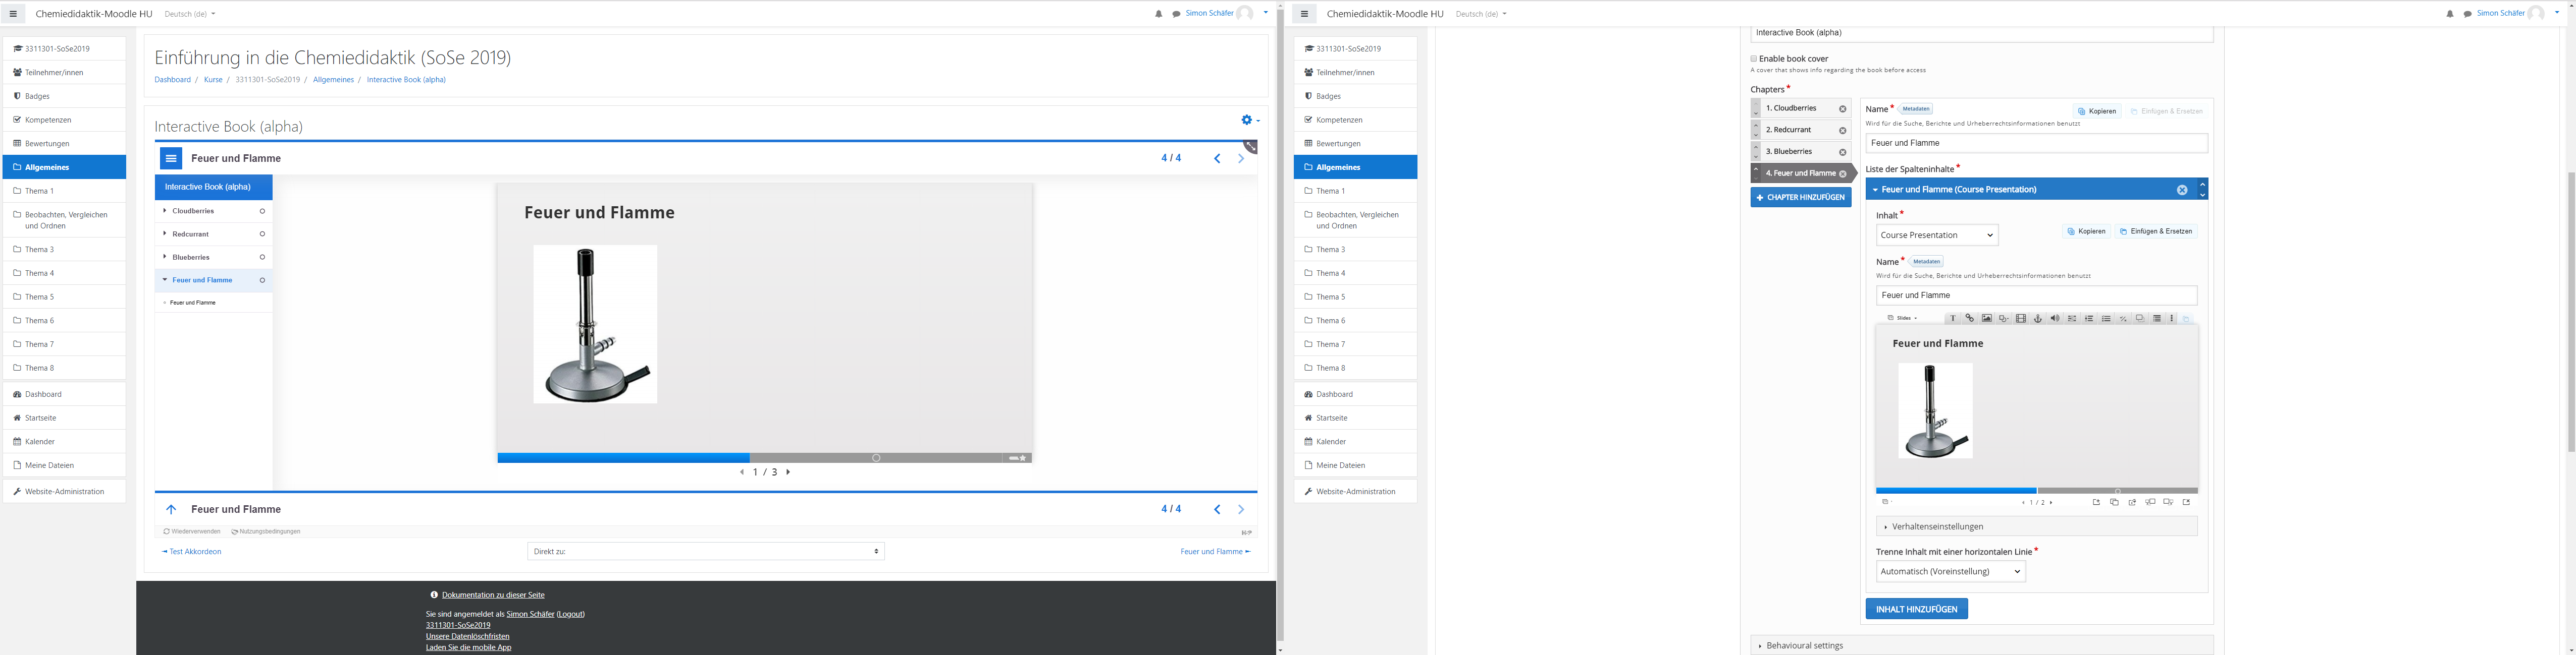
Task: Toggle the Blueberries chapter completion circle
Action: (262, 257)
